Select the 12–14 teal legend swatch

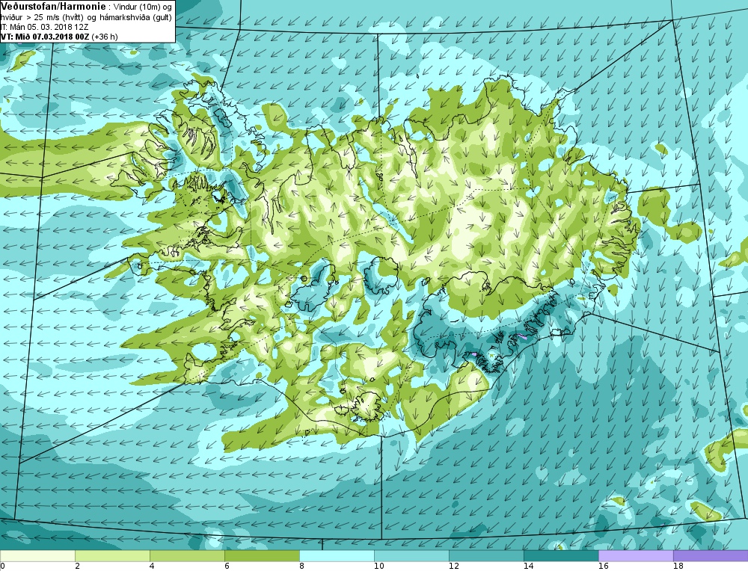click(x=487, y=556)
